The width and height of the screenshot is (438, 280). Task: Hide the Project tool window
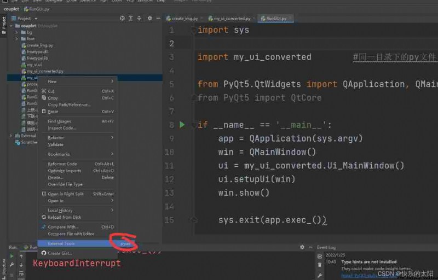pos(158,19)
